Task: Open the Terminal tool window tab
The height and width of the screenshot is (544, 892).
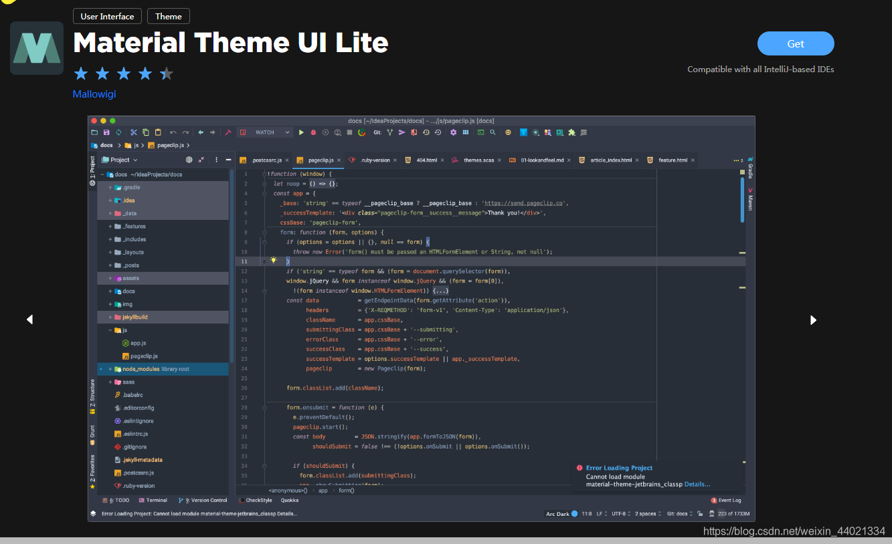Action: click(153, 500)
